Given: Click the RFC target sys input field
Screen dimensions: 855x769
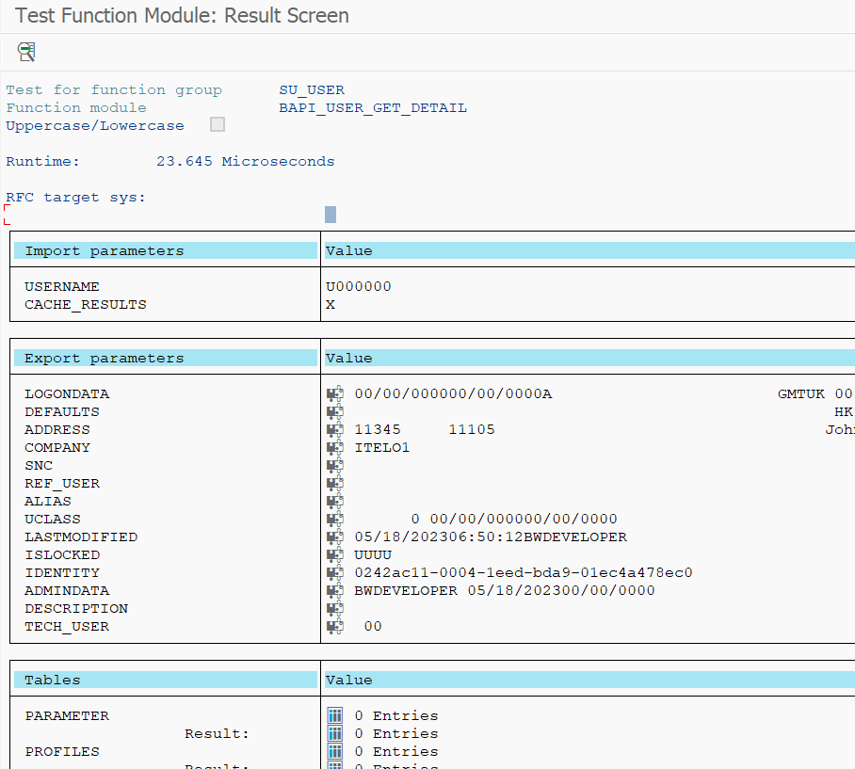Looking at the screenshot, I should click(x=330, y=214).
